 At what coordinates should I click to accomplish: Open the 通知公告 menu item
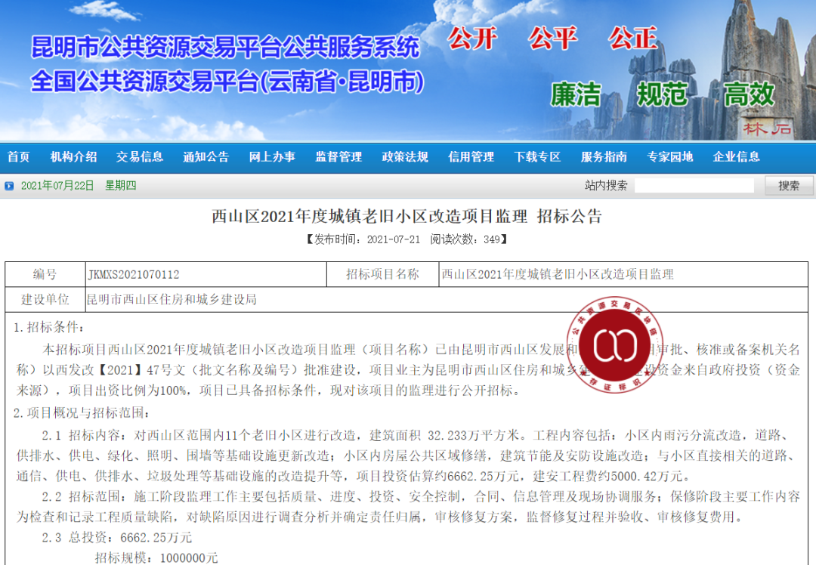click(206, 156)
